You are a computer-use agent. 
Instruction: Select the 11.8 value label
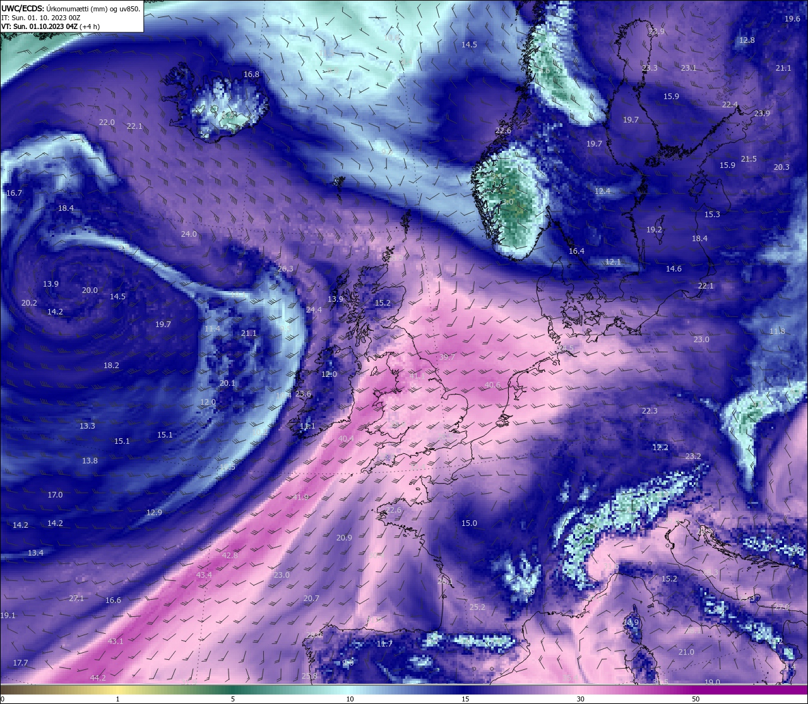(777, 331)
